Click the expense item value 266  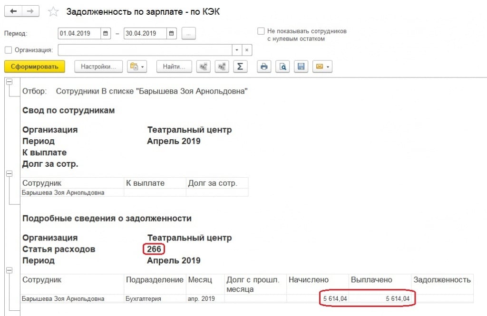pyautogui.click(x=154, y=249)
